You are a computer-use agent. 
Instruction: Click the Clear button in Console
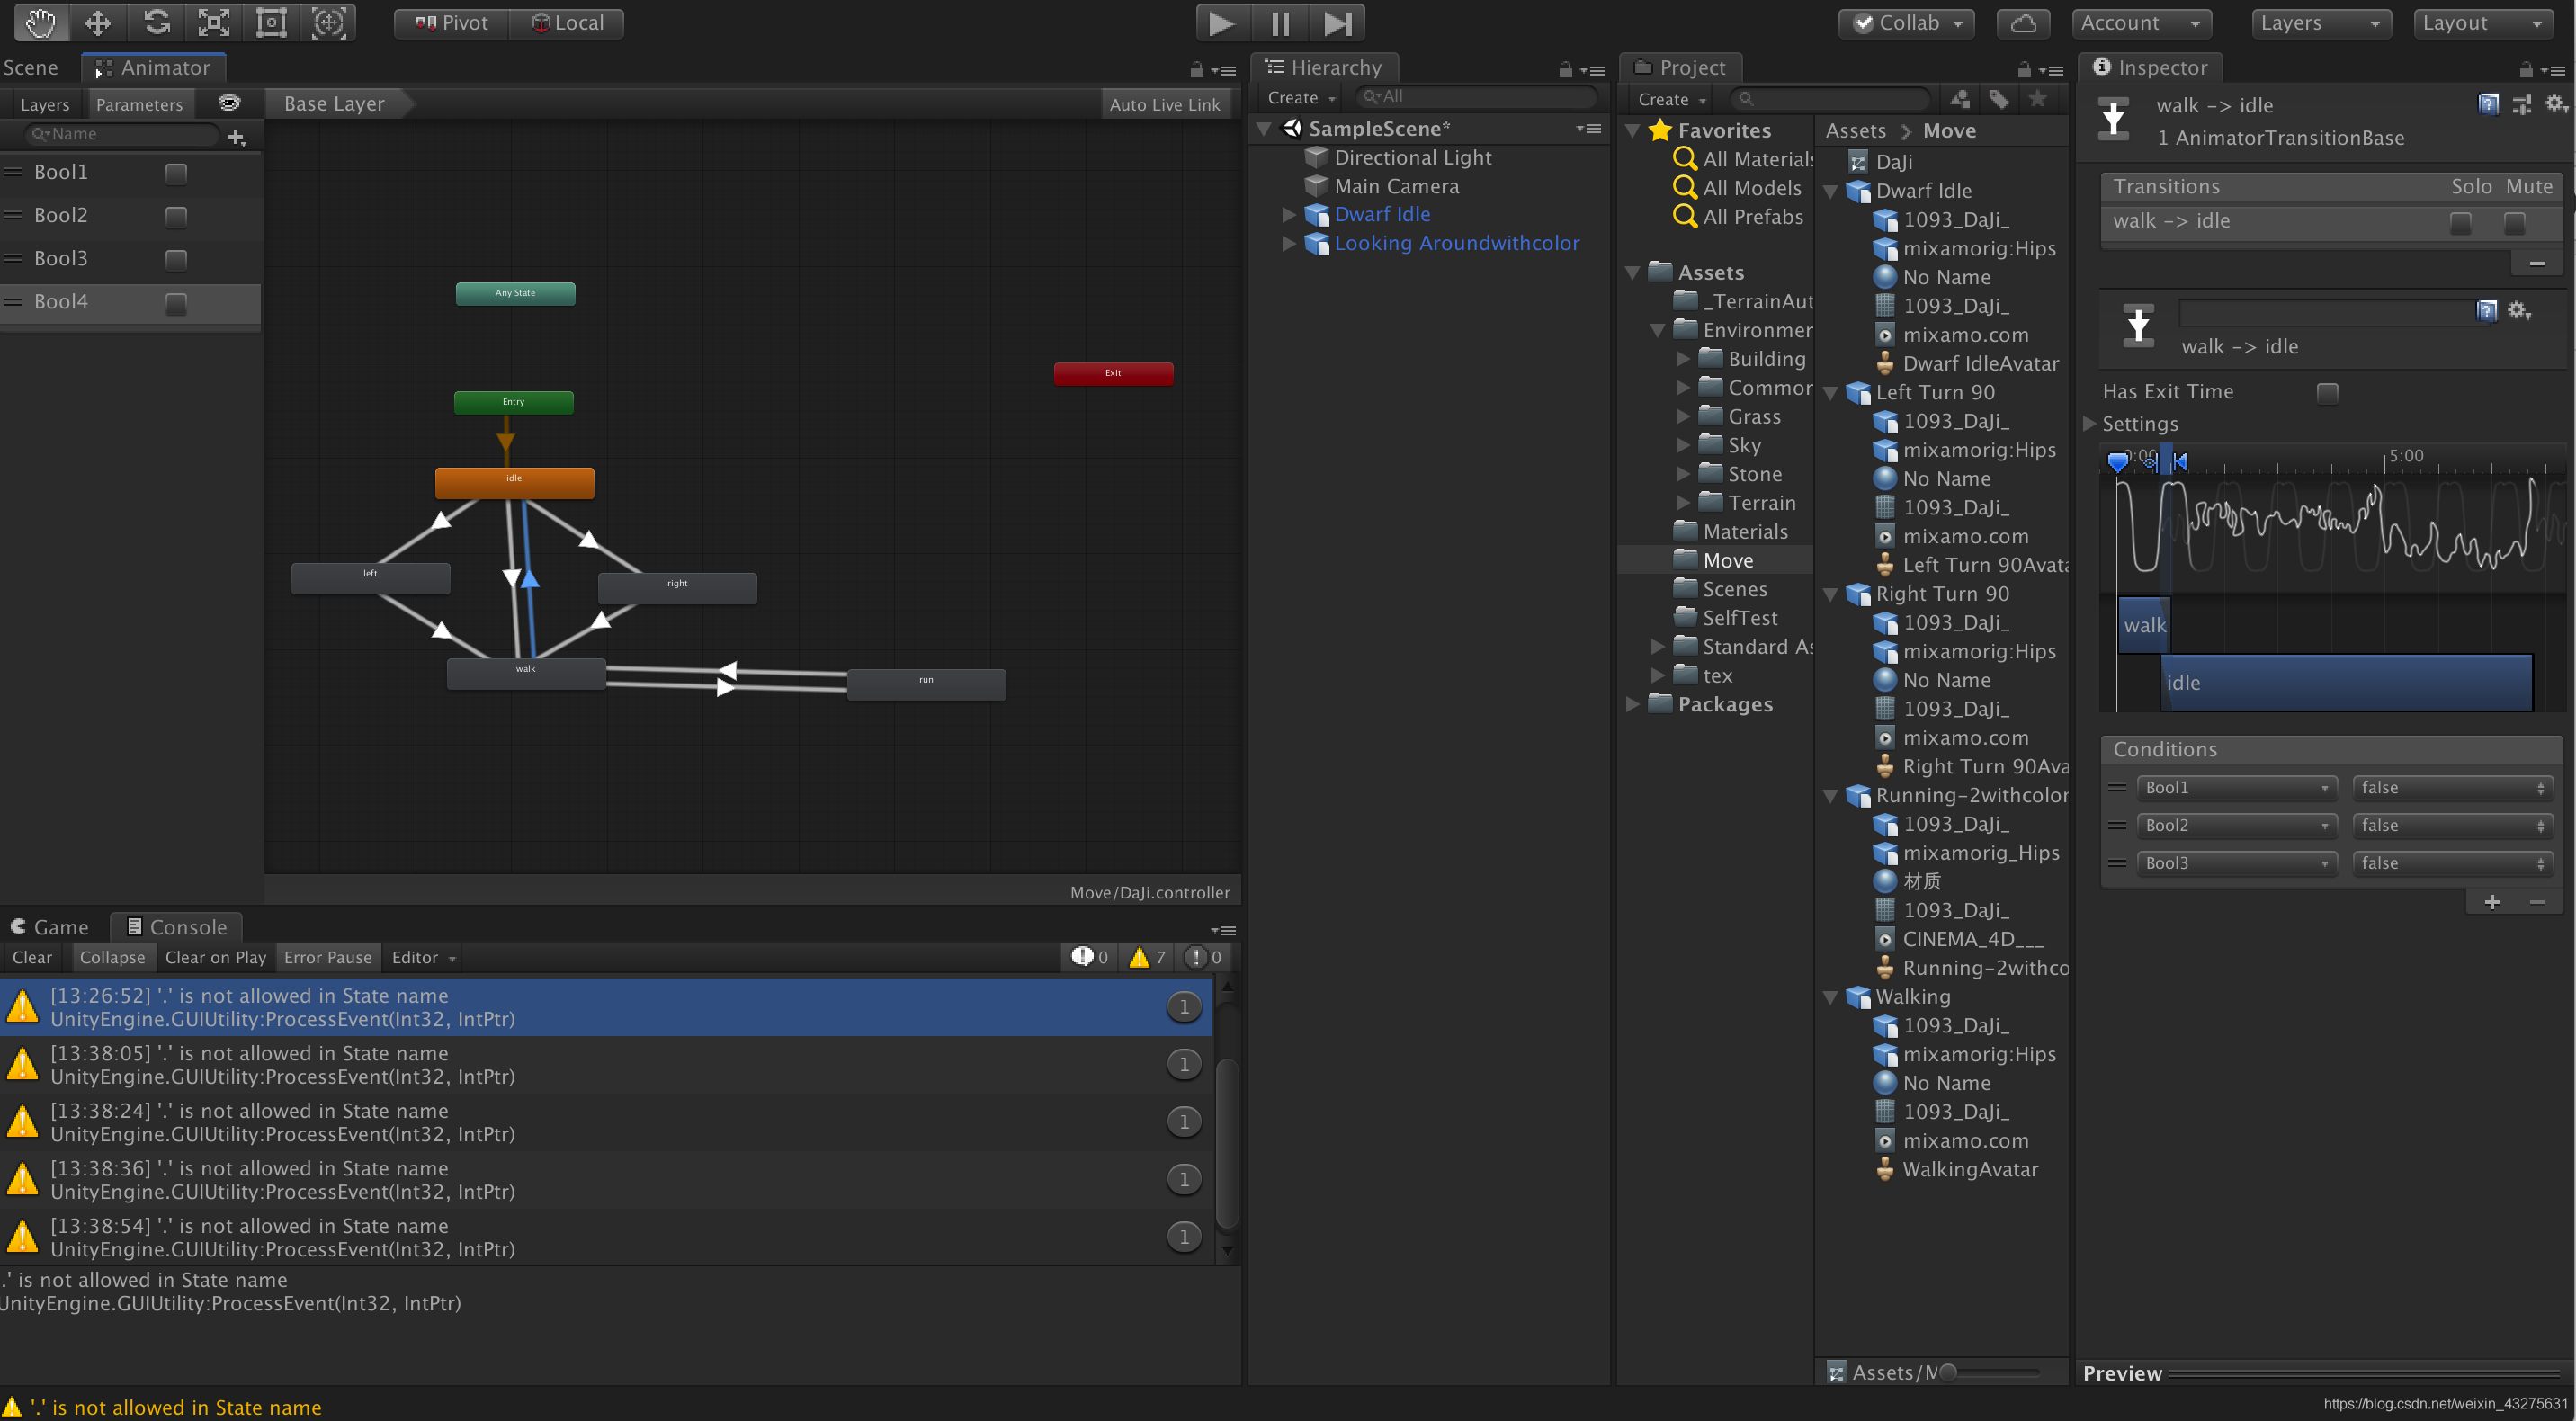(32, 957)
